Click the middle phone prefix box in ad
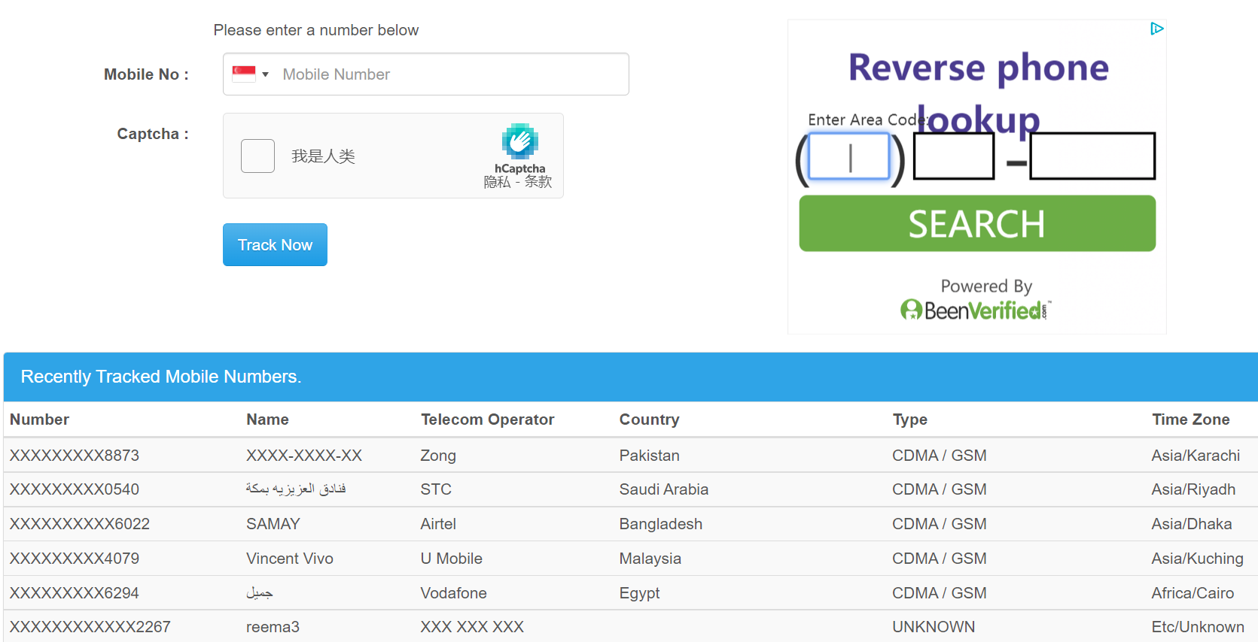Viewport: 1258px width, 642px height. 953,157
